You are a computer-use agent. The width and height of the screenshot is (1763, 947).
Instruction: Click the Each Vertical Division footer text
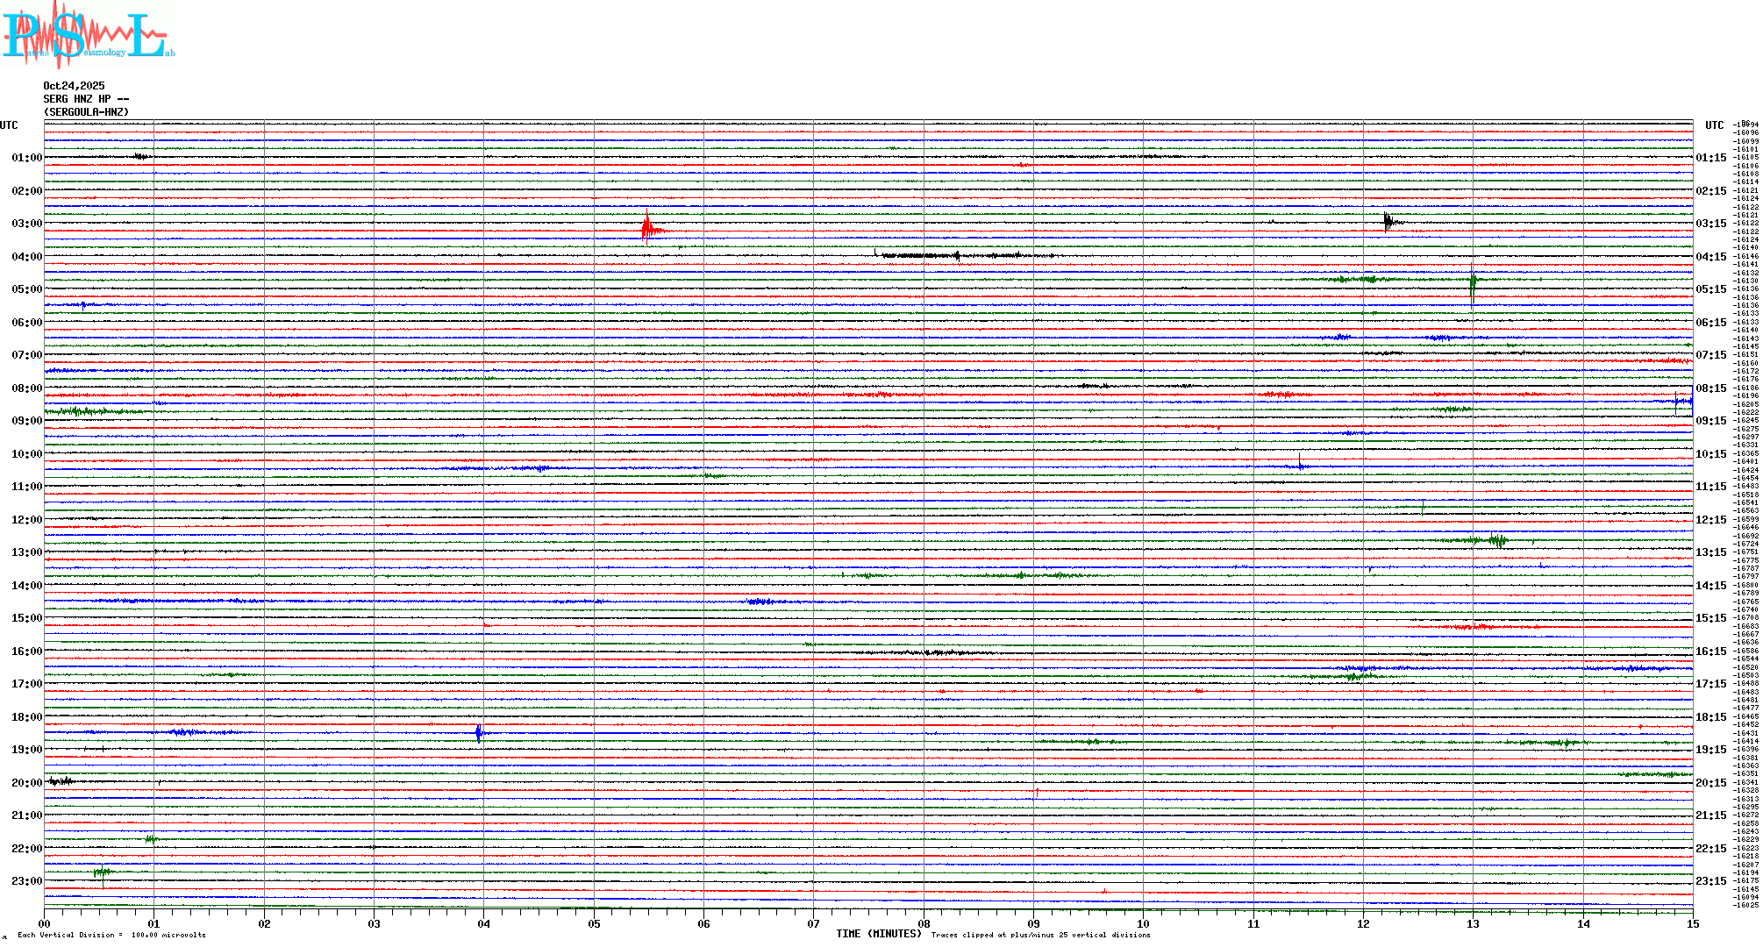pyautogui.click(x=111, y=935)
